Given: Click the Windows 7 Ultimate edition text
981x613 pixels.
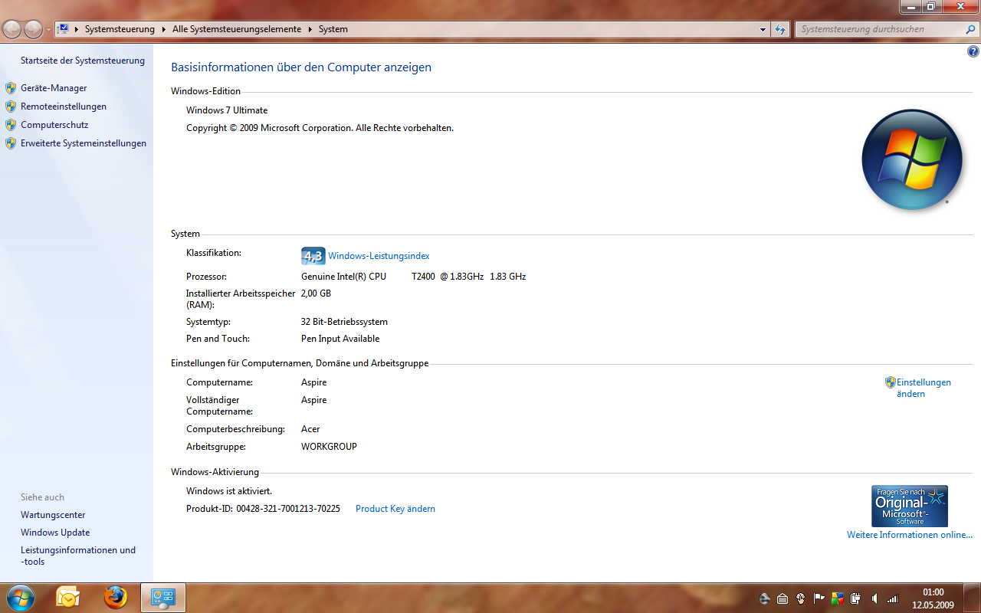Looking at the screenshot, I should (x=227, y=110).
